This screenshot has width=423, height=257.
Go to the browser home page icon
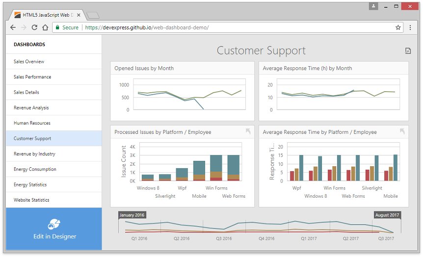click(x=45, y=27)
